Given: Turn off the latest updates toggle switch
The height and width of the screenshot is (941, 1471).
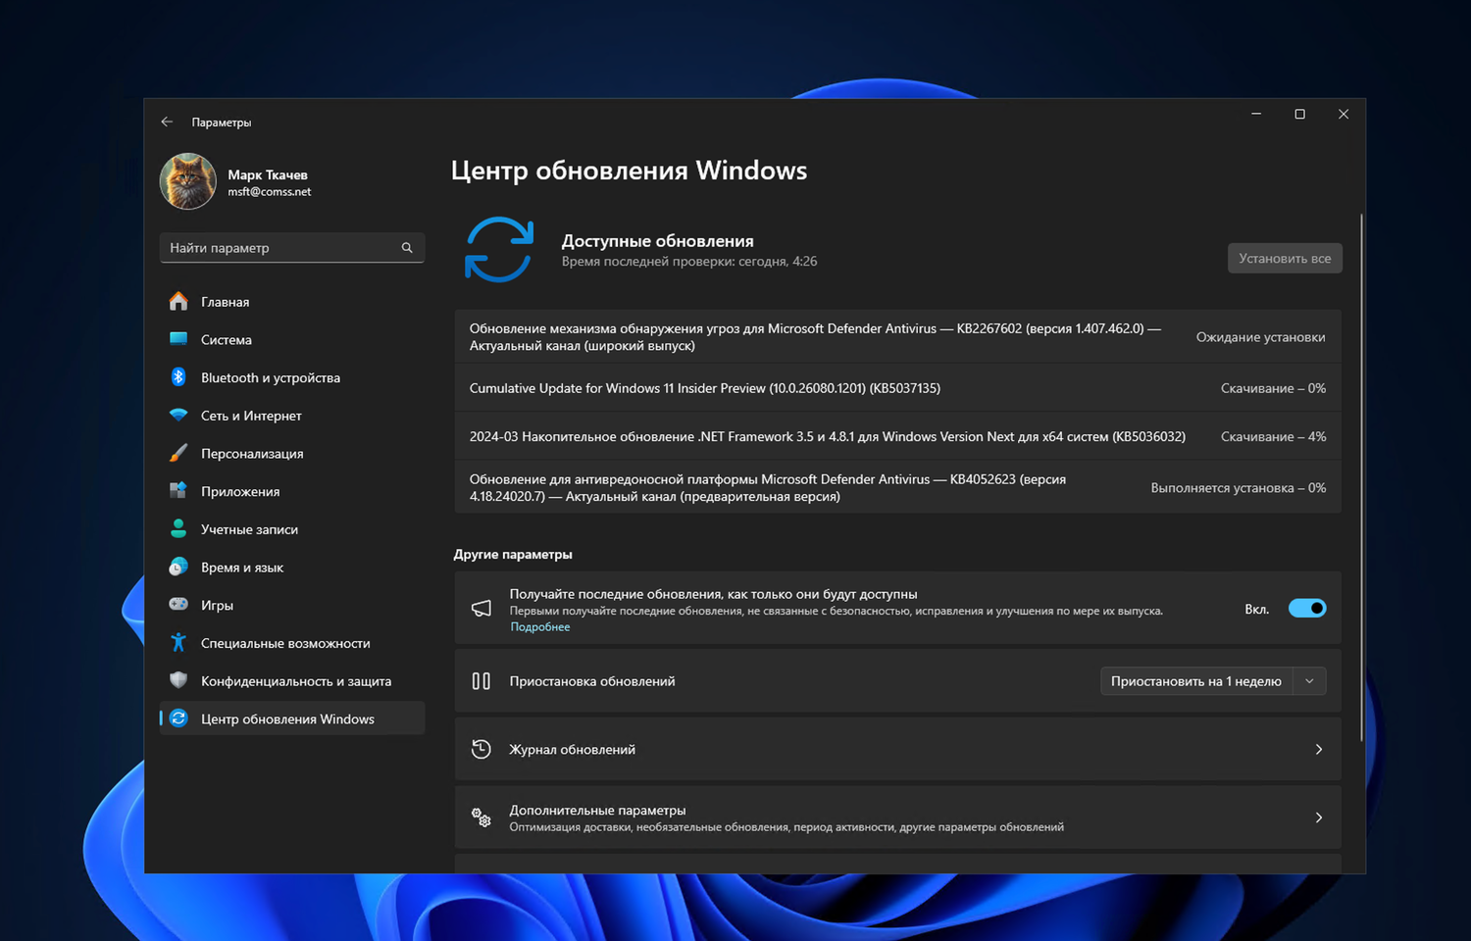Looking at the screenshot, I should (1307, 609).
